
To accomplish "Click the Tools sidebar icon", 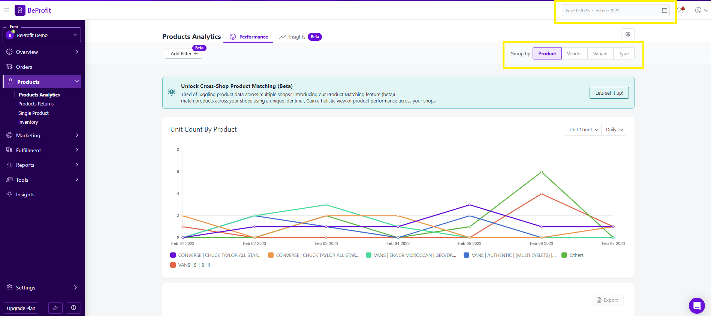I will click(x=9, y=180).
